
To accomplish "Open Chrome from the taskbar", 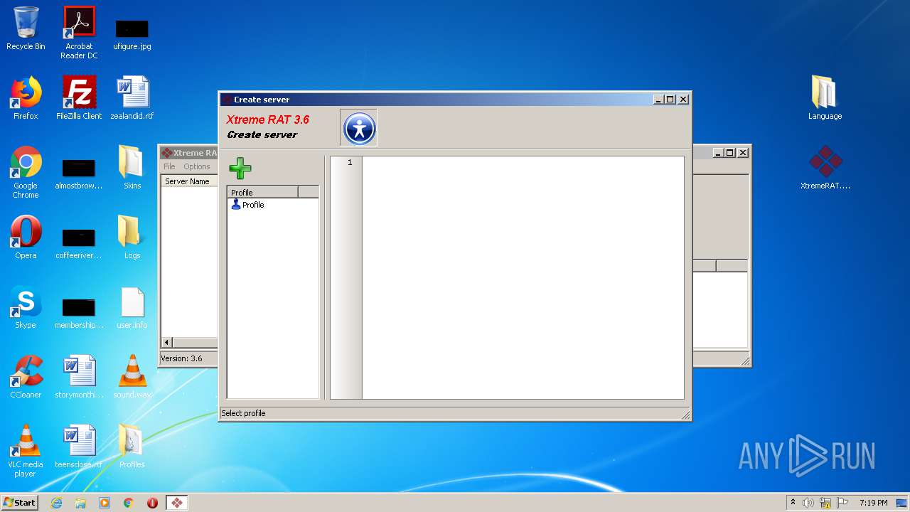I will [129, 503].
